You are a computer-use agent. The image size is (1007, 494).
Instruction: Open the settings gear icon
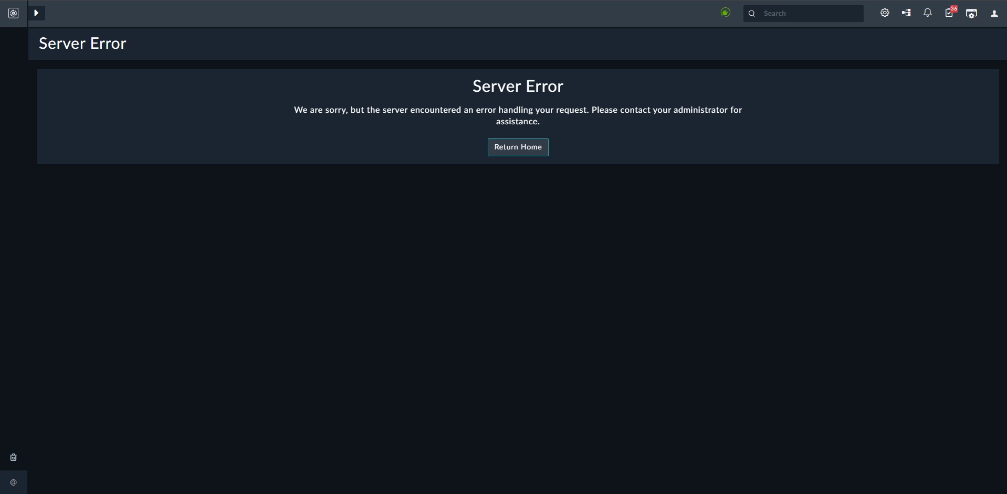(885, 13)
